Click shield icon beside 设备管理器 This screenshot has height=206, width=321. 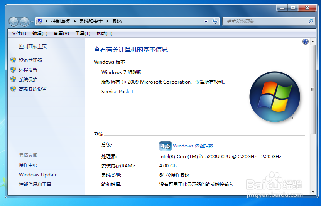coord(13,60)
